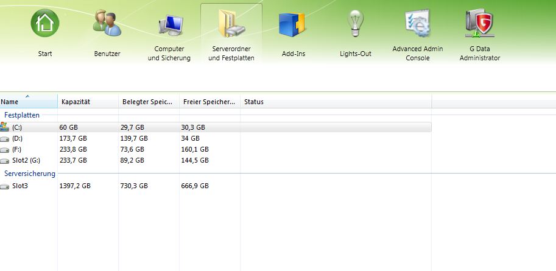556x271 pixels.
Task: Click the Status column header
Action: [335, 102]
